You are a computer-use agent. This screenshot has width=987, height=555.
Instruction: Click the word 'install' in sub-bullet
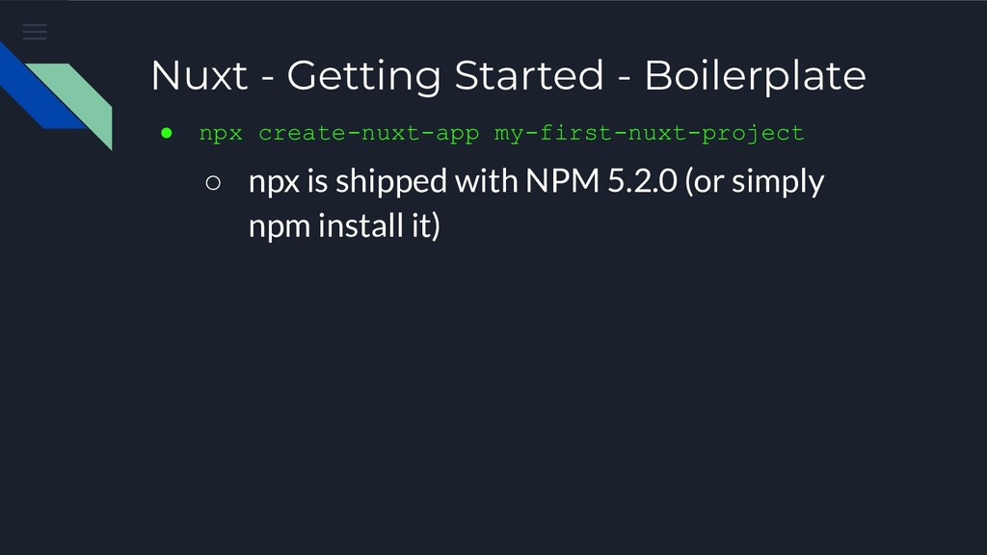click(360, 225)
